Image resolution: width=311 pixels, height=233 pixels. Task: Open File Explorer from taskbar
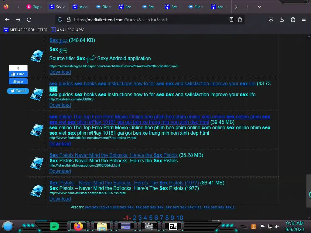(102, 226)
